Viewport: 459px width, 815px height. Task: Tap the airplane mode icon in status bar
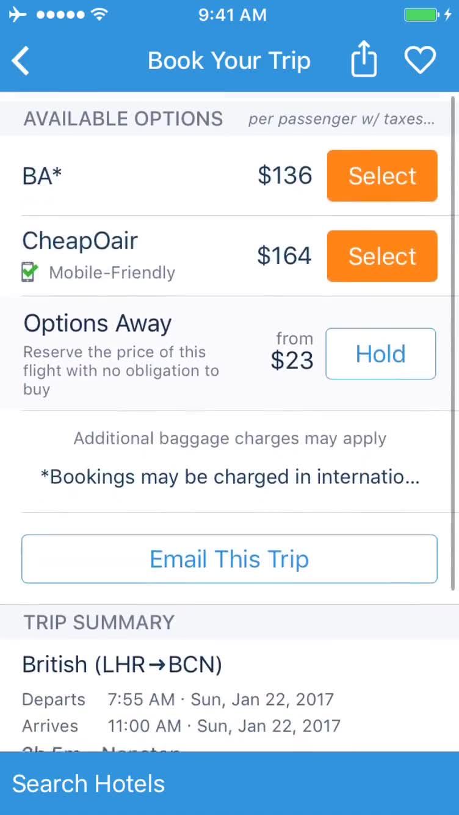pos(18,15)
